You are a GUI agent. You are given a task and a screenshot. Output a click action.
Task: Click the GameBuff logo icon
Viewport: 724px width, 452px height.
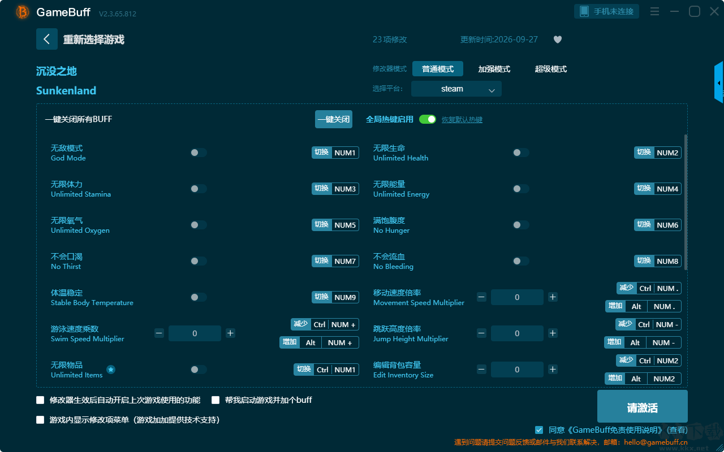[23, 12]
